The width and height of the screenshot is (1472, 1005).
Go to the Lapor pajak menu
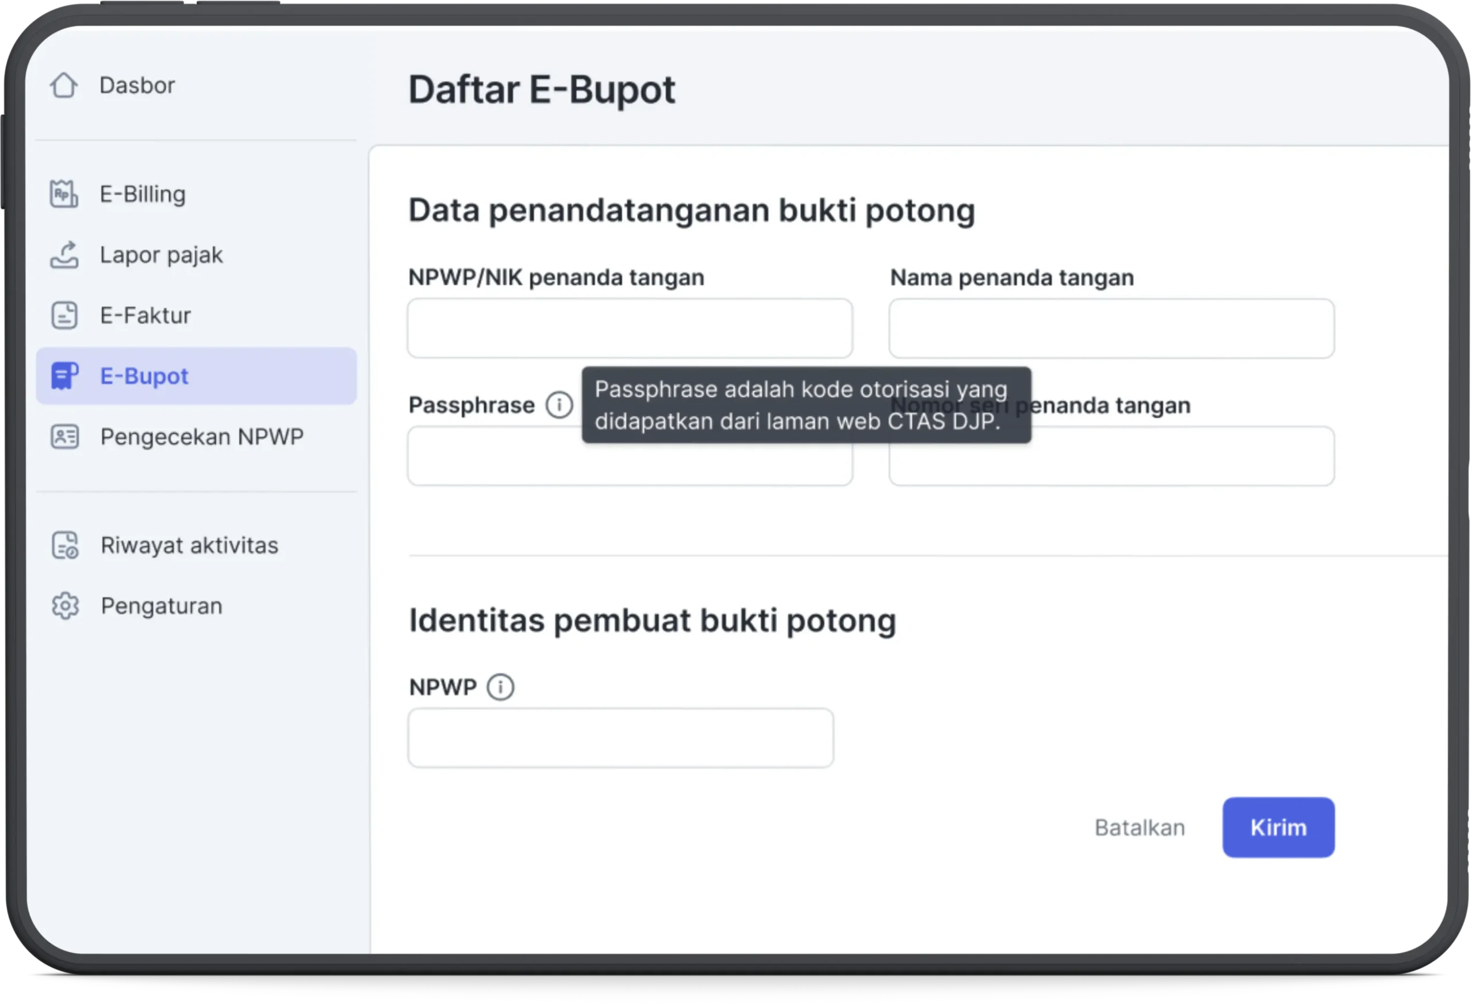point(161,255)
